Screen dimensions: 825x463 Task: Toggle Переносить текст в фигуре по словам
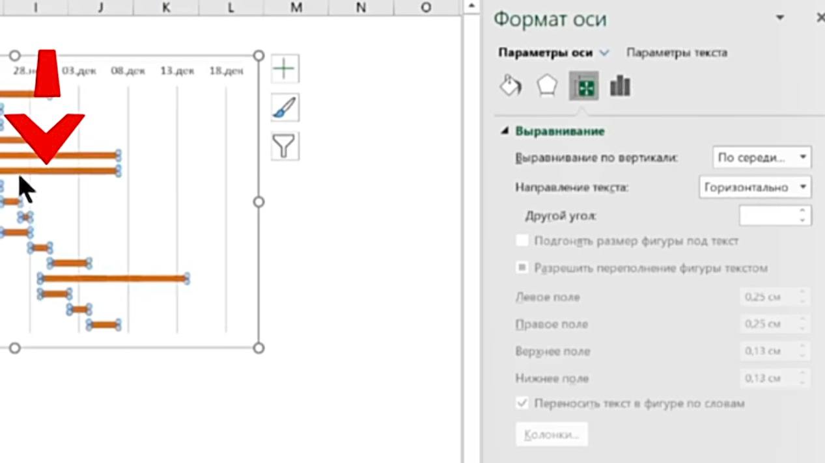(x=522, y=403)
